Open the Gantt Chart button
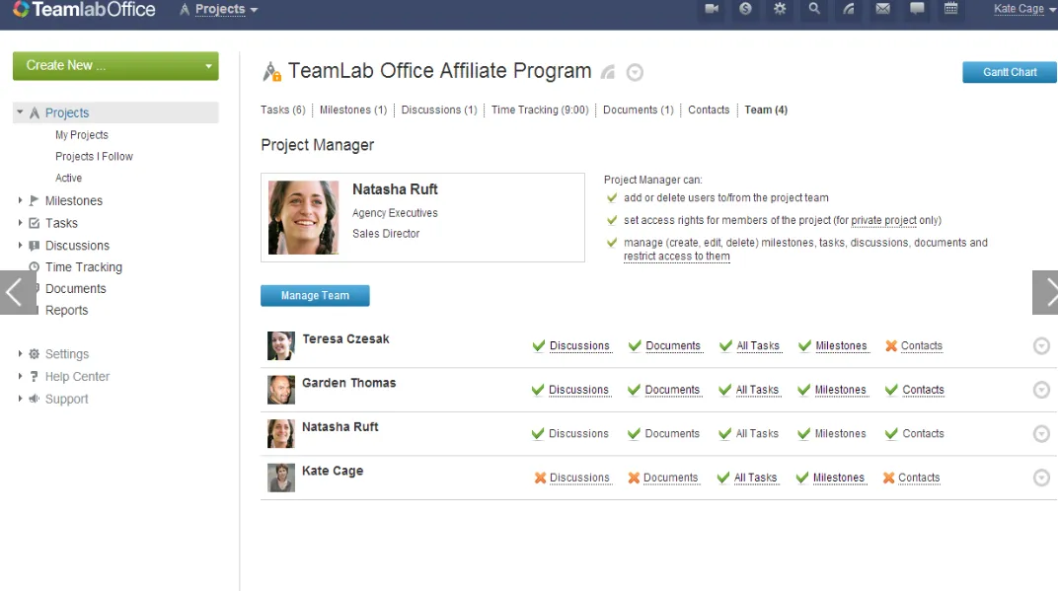Image resolution: width=1058 pixels, height=591 pixels. (1010, 72)
